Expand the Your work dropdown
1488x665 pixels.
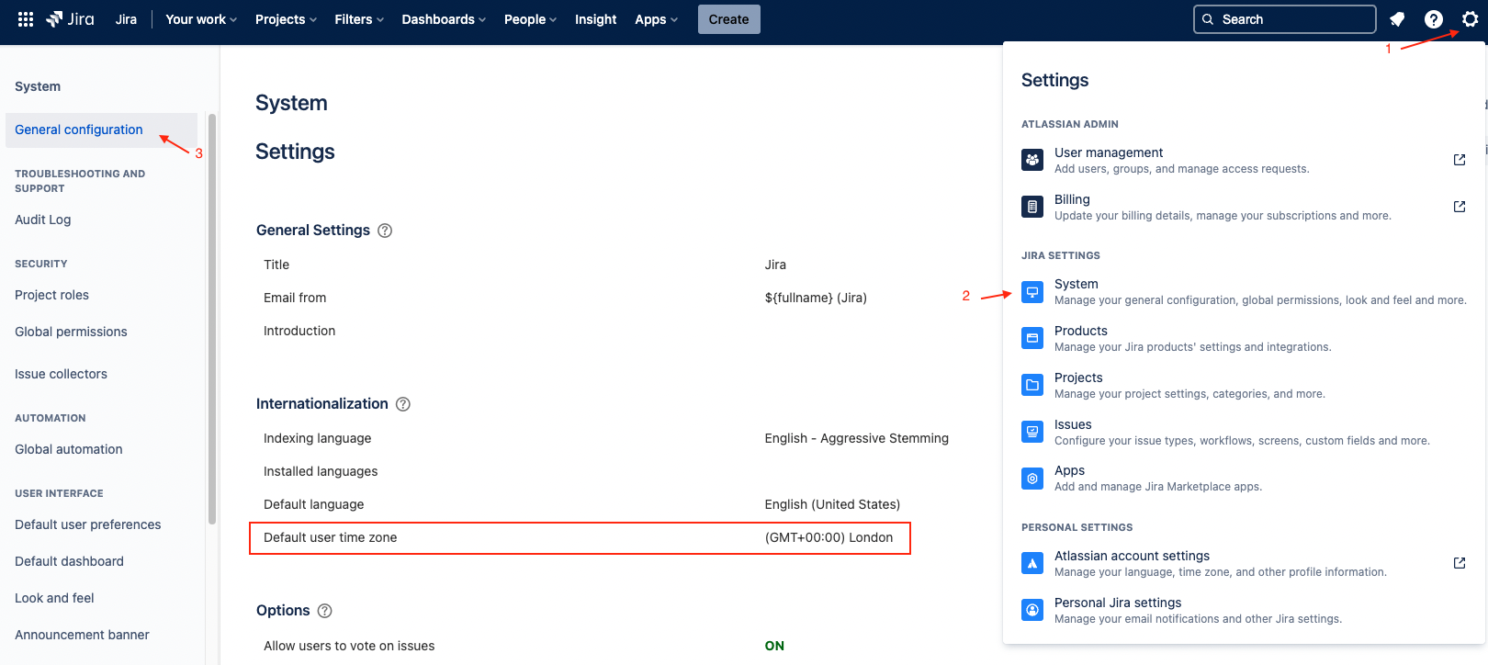point(201,19)
